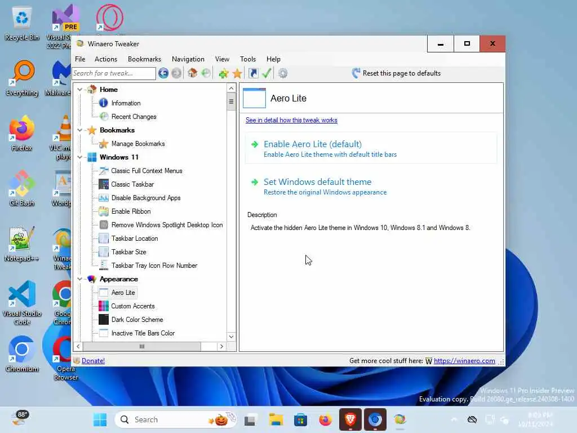Open Firefox desktop icon
This screenshot has width=577, height=433.
click(22, 134)
